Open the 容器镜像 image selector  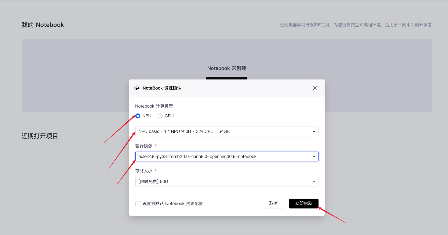227,156
